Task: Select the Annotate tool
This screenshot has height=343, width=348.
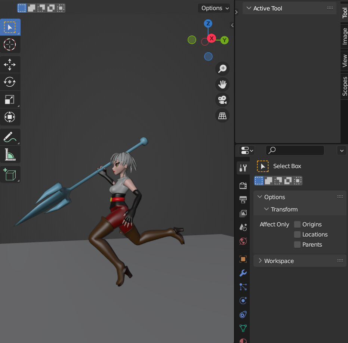Action: click(10, 137)
